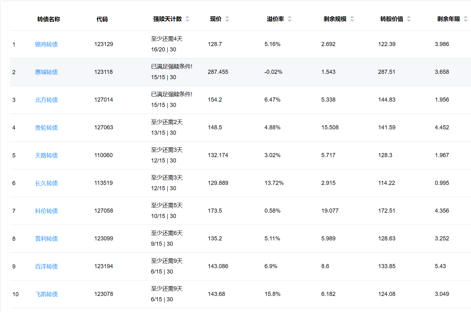Image resolution: width=471 pixels, height=312 pixels.
Task: Sort the table by 溢价率 arrows
Action: (290, 19)
